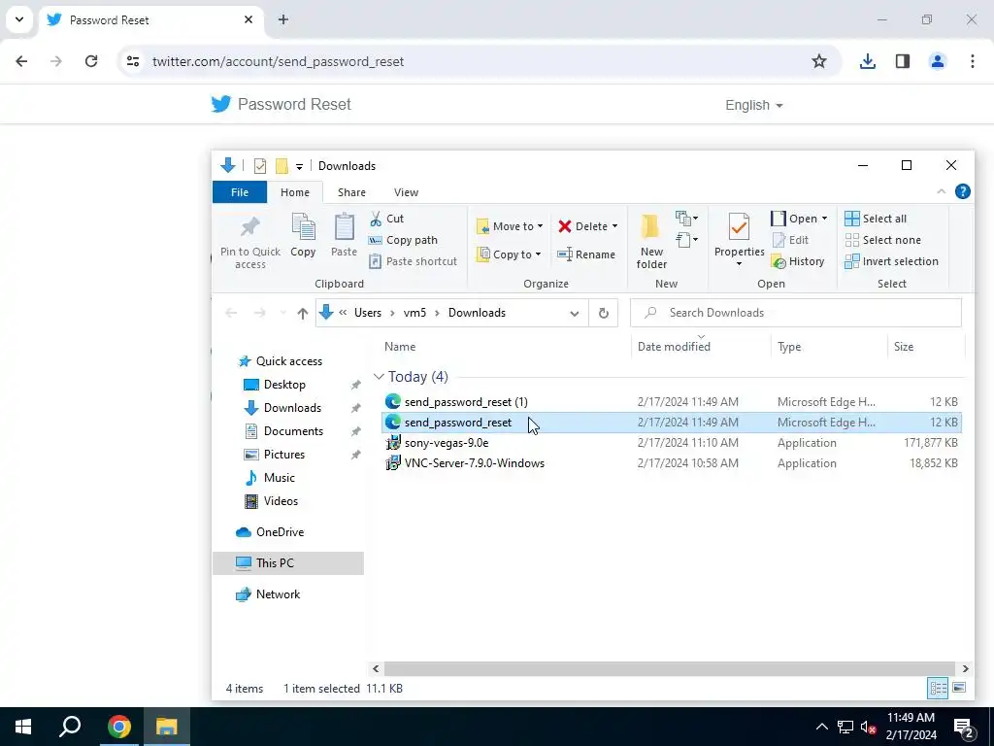Open Music in navigation pane
The height and width of the screenshot is (746, 994).
coord(279,478)
